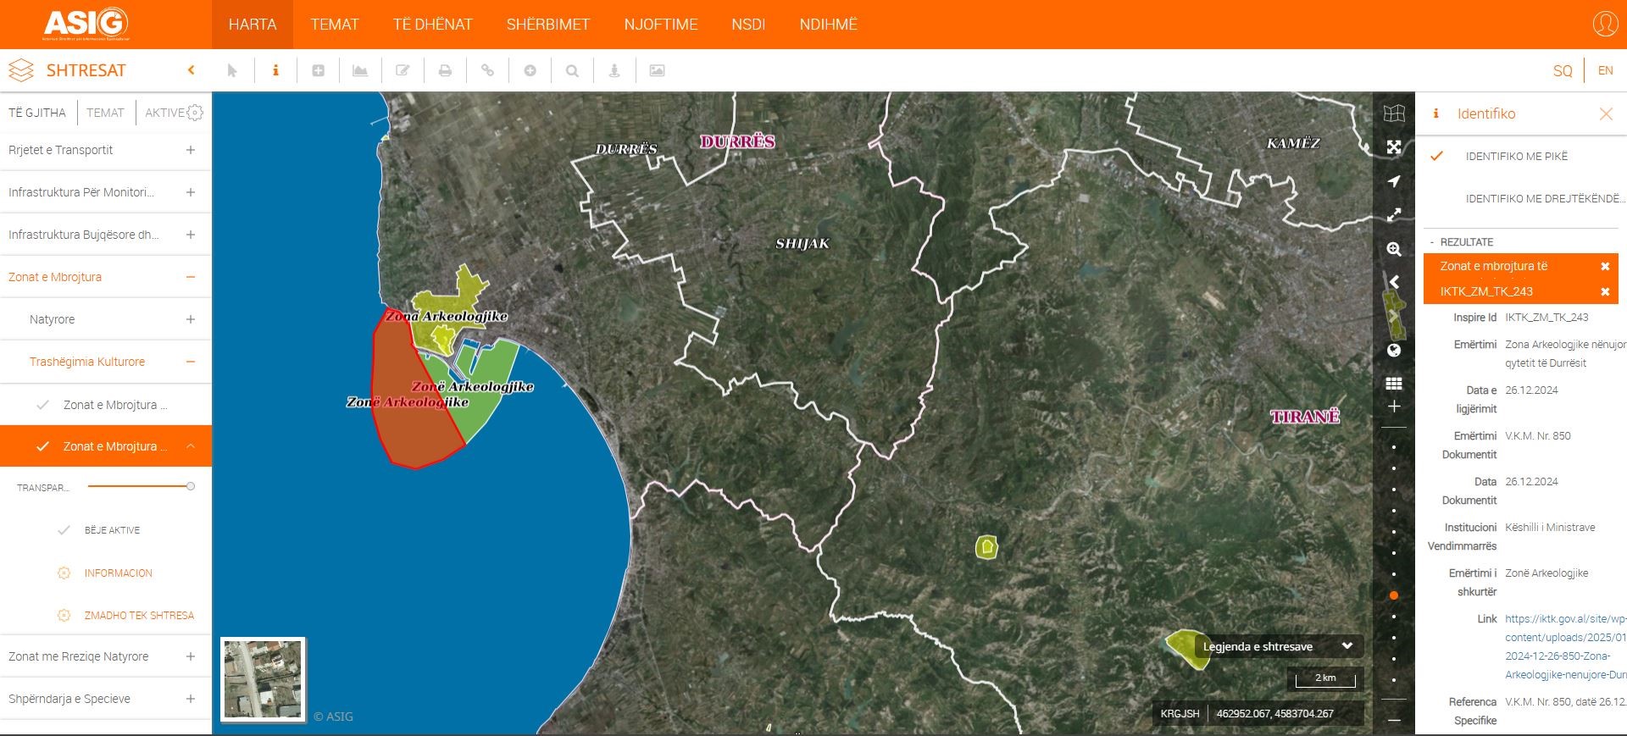
Task: Select the pointer arrow tool
Action: coord(232,71)
